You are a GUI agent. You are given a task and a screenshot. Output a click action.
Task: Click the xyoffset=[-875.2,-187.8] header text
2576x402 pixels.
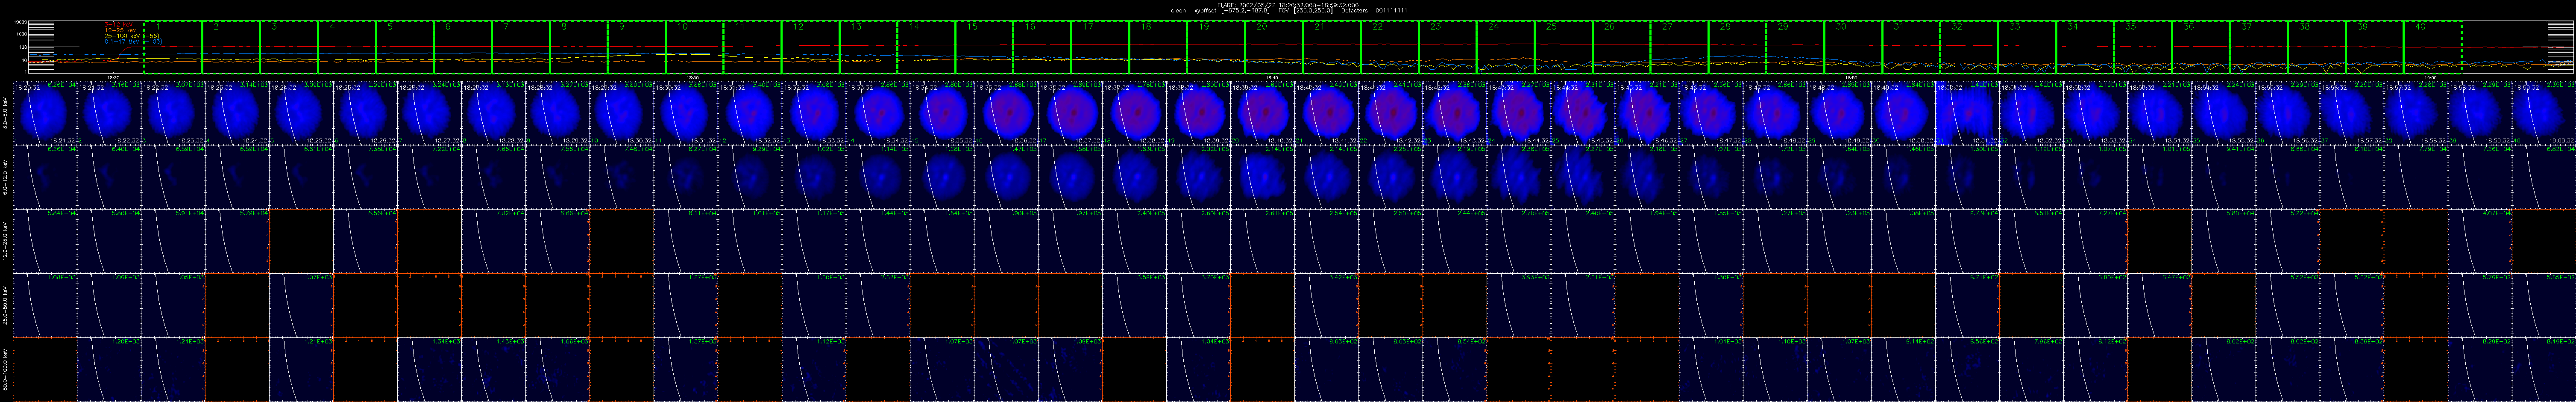tap(1232, 11)
